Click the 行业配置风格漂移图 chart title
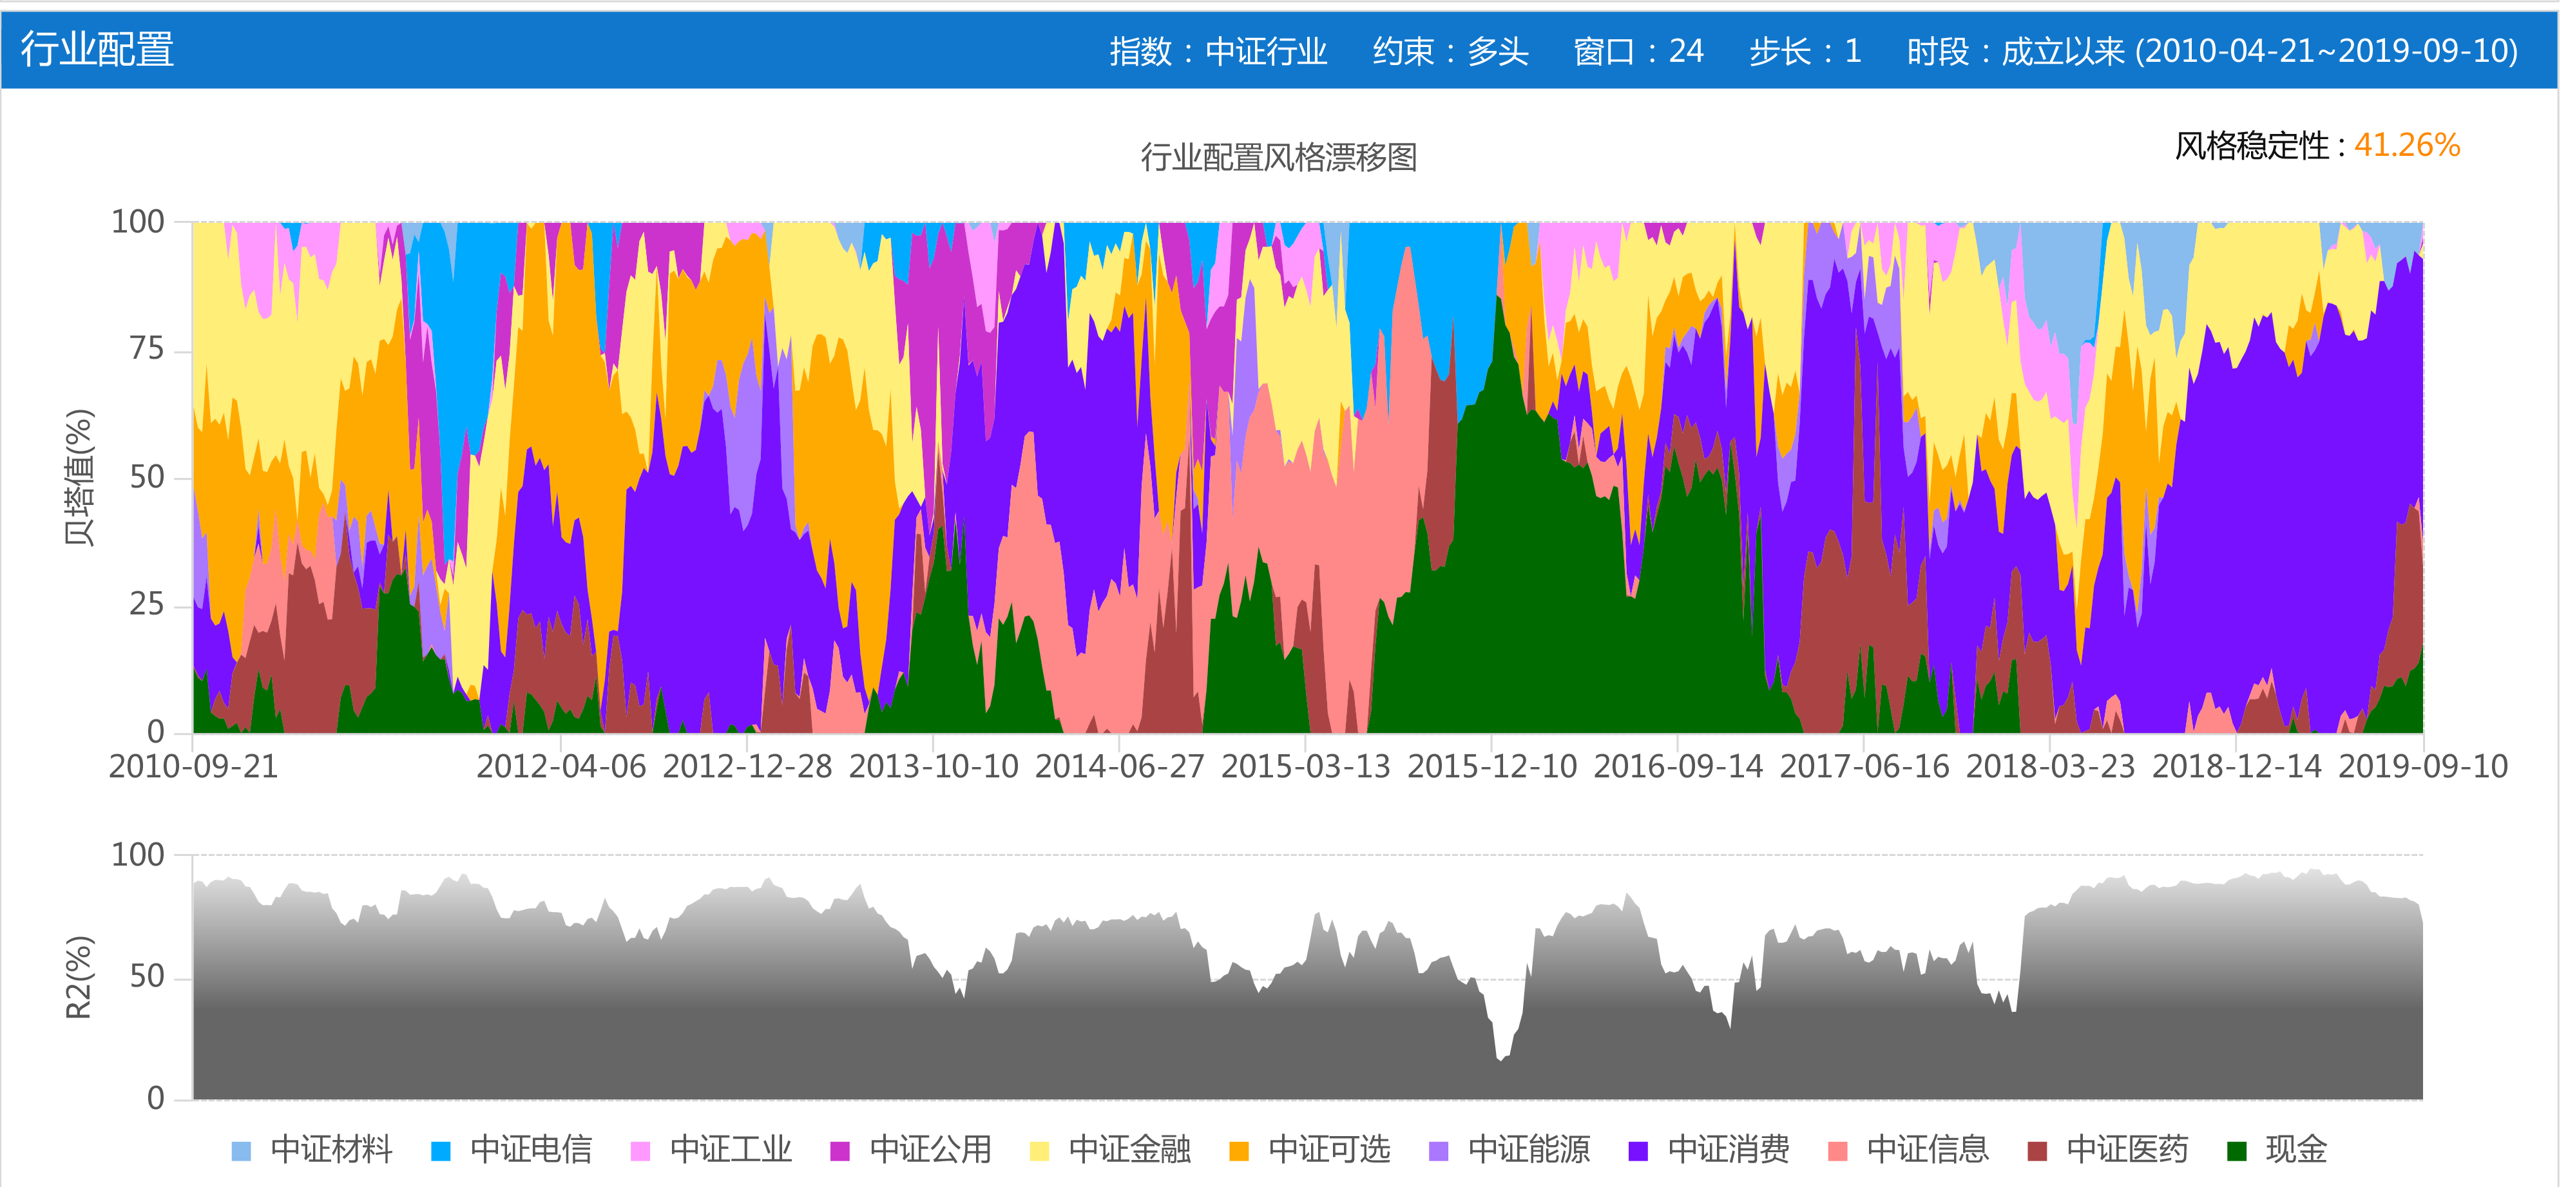The height and width of the screenshot is (1187, 2568). pos(1279,157)
